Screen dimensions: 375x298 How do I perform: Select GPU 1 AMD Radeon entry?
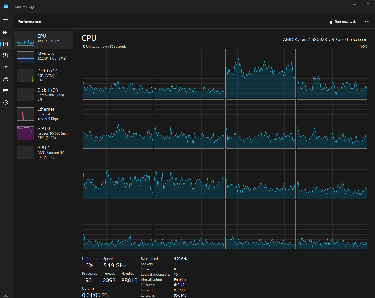44,152
